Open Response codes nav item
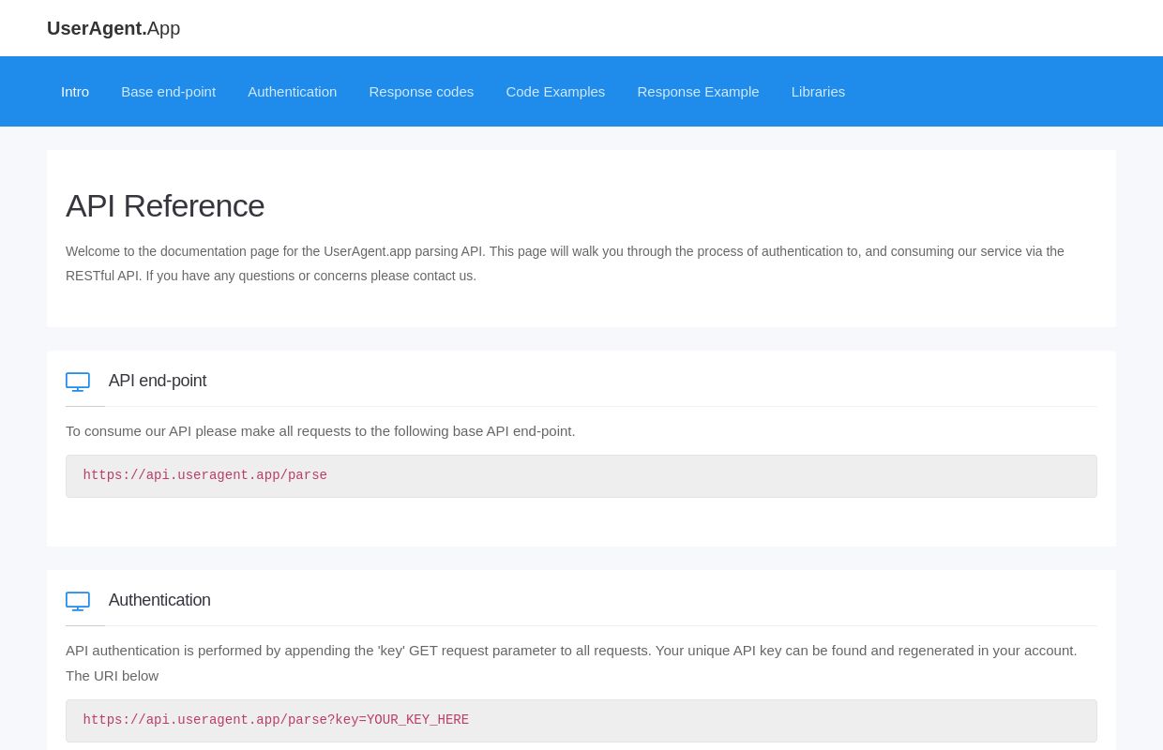This screenshot has height=750, width=1163. point(421,91)
